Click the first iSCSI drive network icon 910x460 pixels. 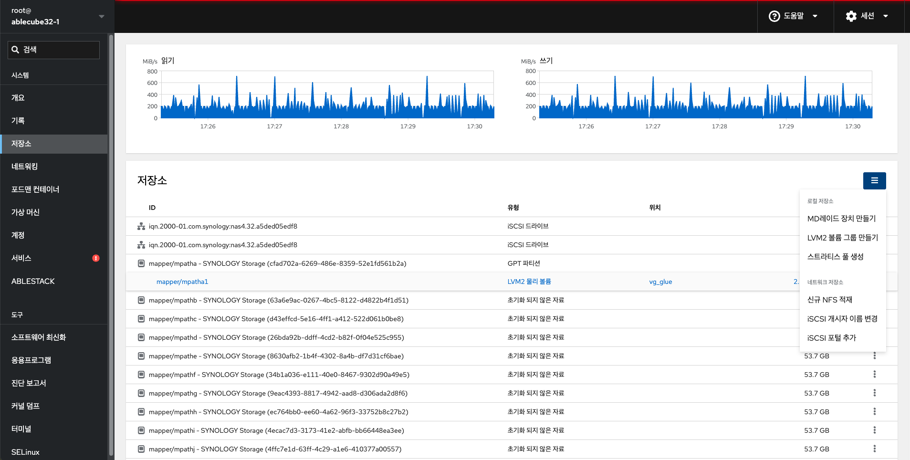click(141, 226)
